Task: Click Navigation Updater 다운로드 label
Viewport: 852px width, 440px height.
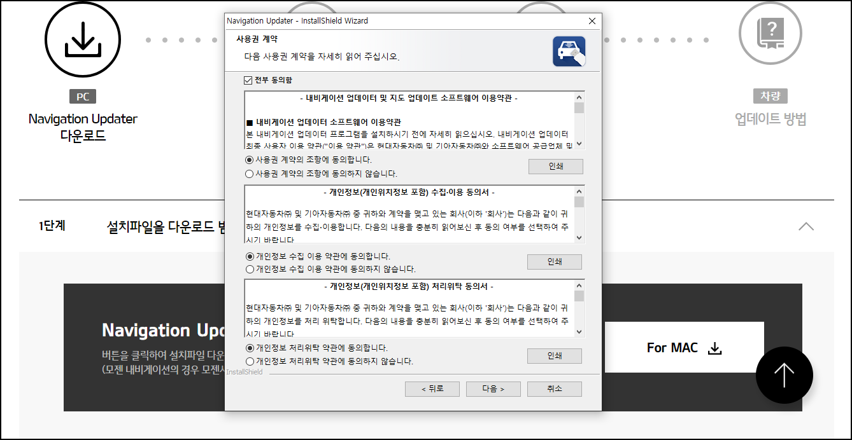Action: click(83, 127)
